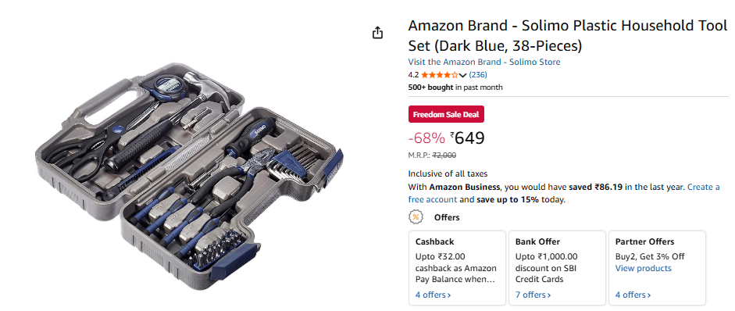Expand 7 offers under Bank Offer
Image resolution: width=735 pixels, height=311 pixels.
[x=533, y=295]
